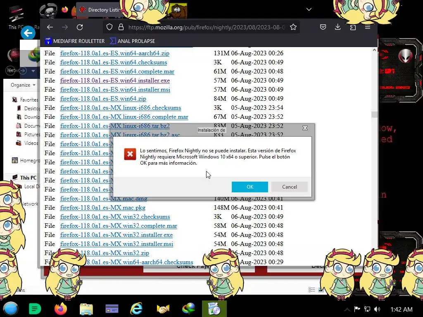Open tracking protection shield icon
The width and height of the screenshot is (423, 317).
click(x=109, y=27)
